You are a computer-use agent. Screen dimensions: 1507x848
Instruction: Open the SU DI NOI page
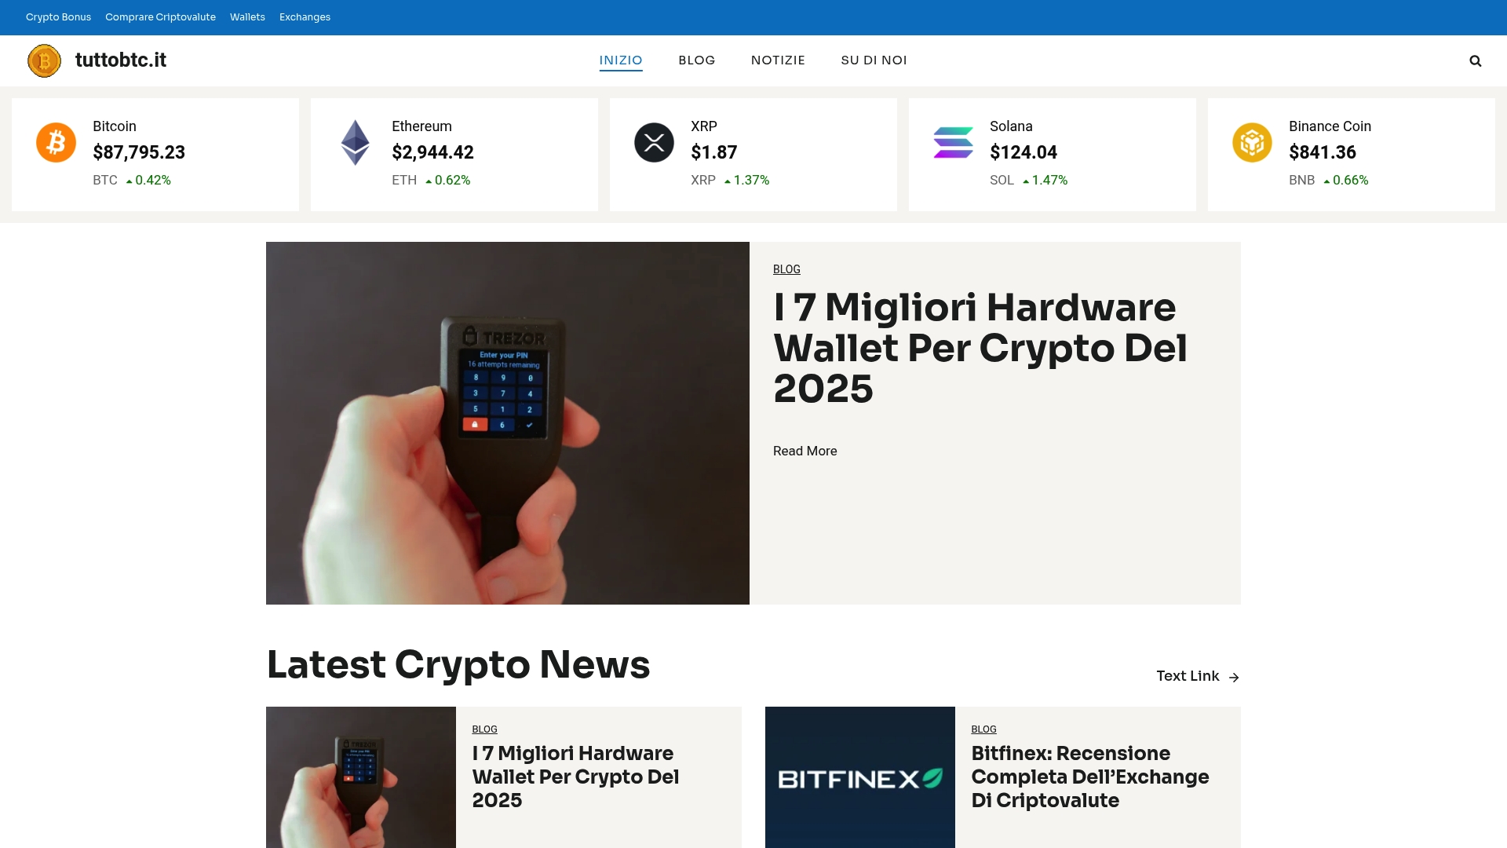tap(874, 60)
